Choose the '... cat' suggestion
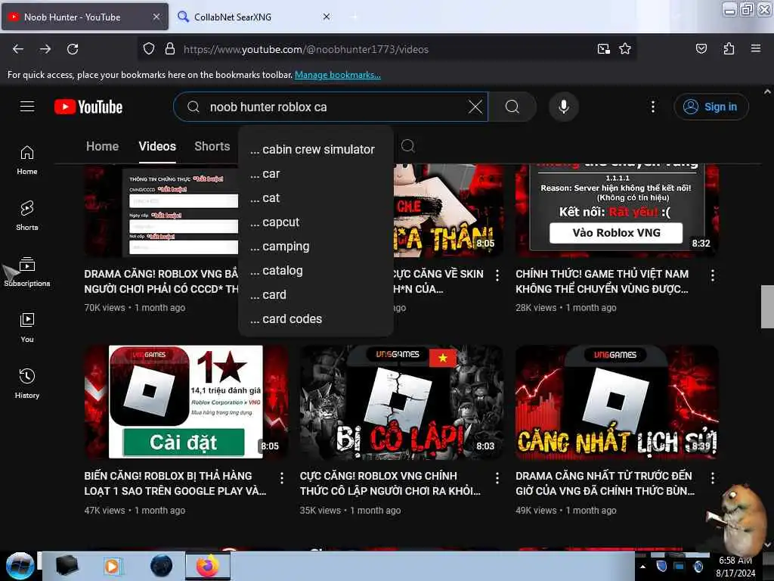 (316, 197)
